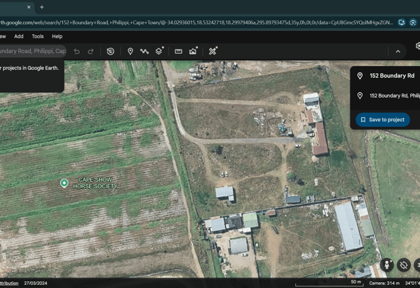
Task: Click the Cape Show Horse Society map marker
Action: [x=64, y=183]
